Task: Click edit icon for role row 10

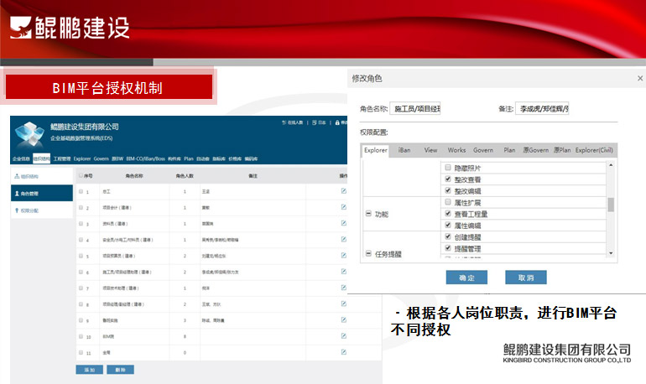Action: pyautogui.click(x=344, y=336)
